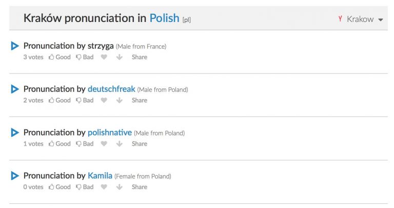Favorite polishnative's pronunciation with heart icon

tap(104, 144)
